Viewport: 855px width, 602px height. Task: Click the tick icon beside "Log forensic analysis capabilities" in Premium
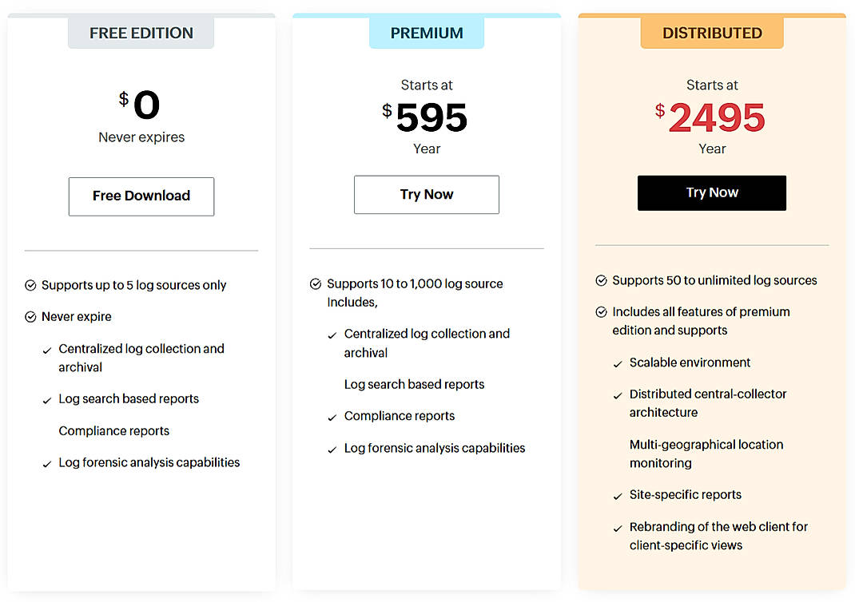coord(332,448)
